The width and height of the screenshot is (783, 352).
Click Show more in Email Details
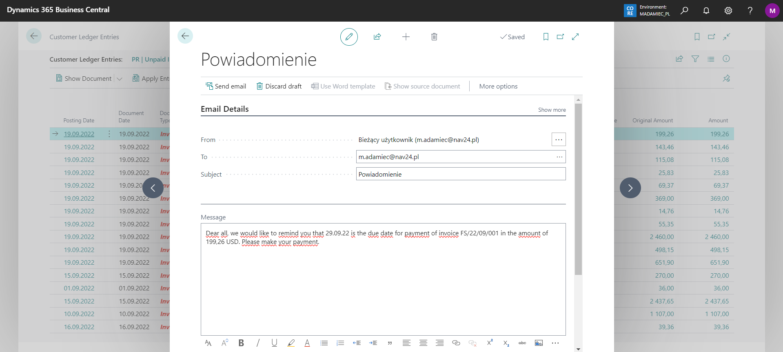pos(552,110)
